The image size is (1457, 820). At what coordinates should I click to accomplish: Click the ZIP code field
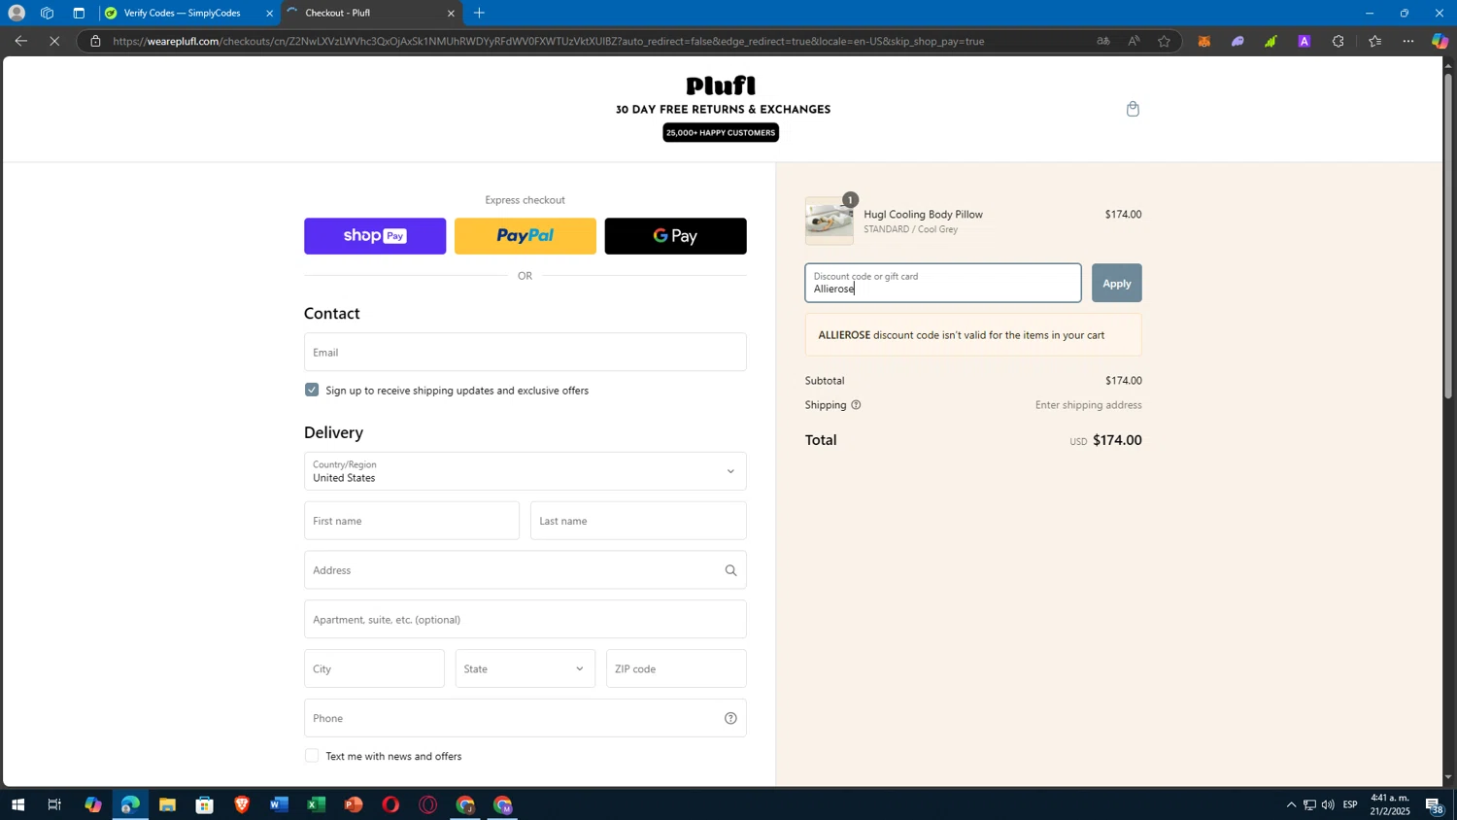tap(676, 668)
